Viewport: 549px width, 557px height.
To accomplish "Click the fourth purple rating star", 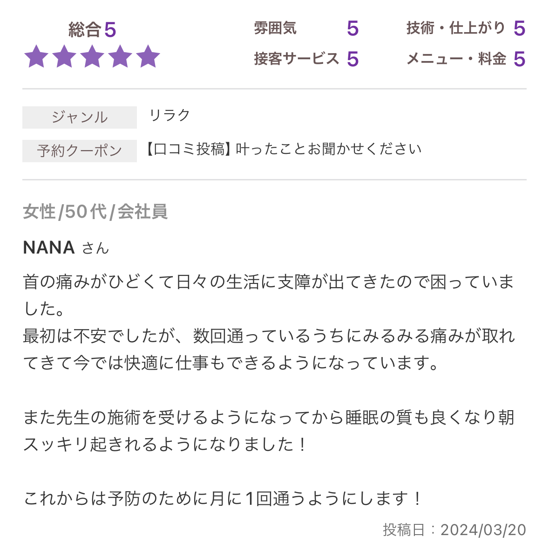I will pyautogui.click(x=120, y=57).
